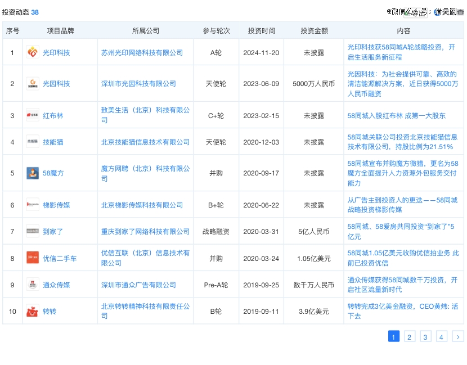Viewport: 467px width, 365px height.
Task: Go to page 3 of results
Action: coord(426,337)
